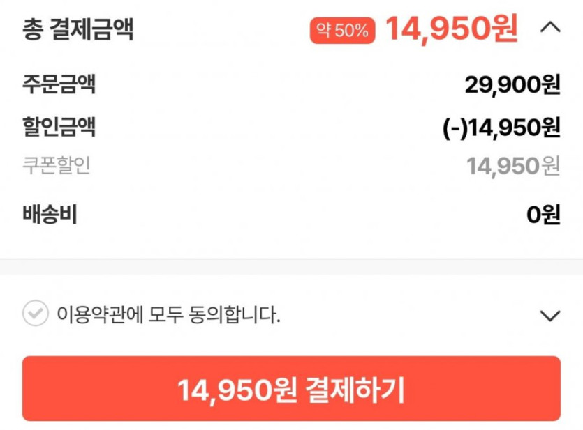Collapse the 총 결제금액 summary chevron
The width and height of the screenshot is (583, 430).
(550, 29)
